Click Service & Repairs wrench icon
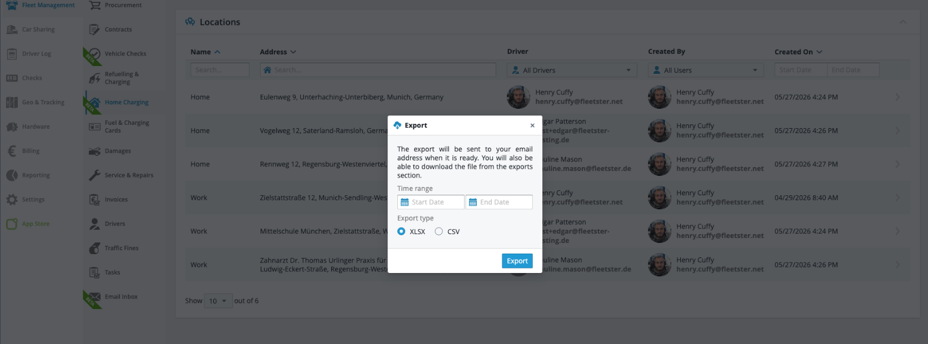This screenshot has height=344, width=928. coord(94,175)
